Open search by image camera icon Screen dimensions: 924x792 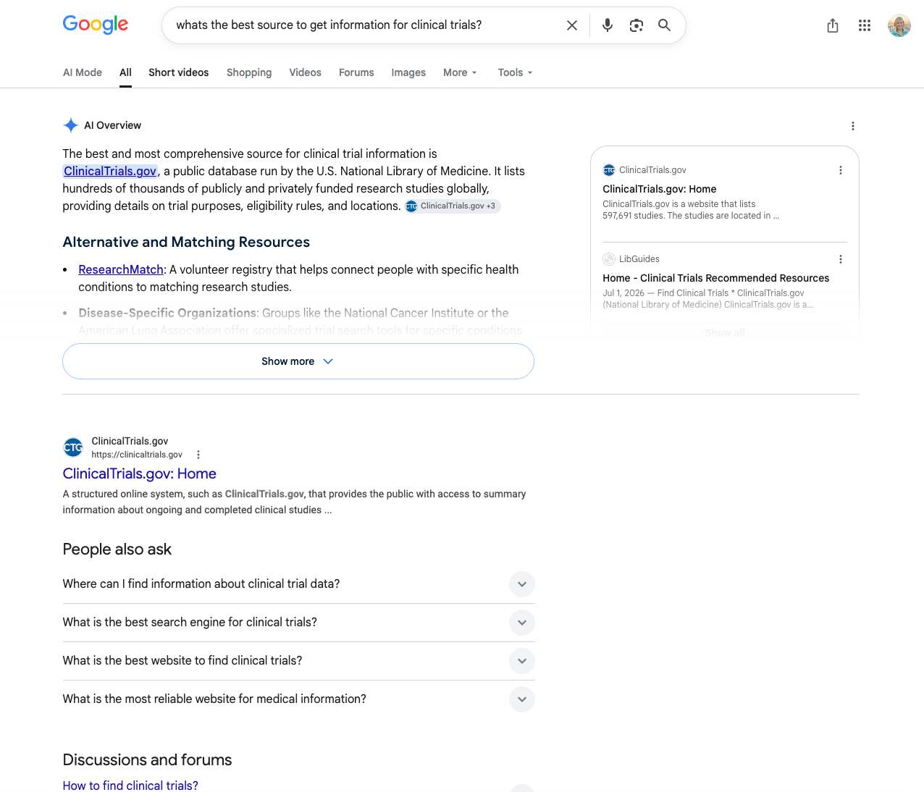637,25
